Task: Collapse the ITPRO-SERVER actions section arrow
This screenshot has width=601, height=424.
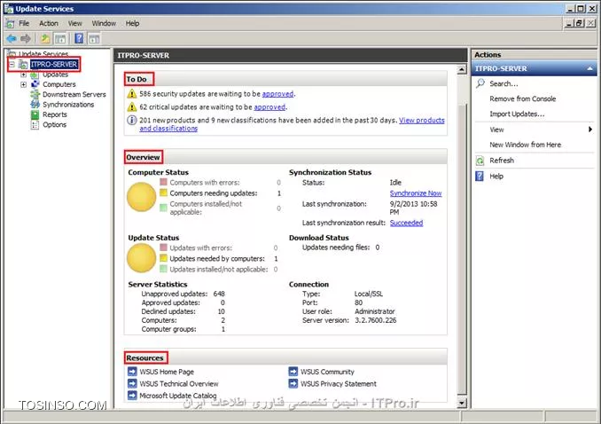Action: pyautogui.click(x=589, y=68)
